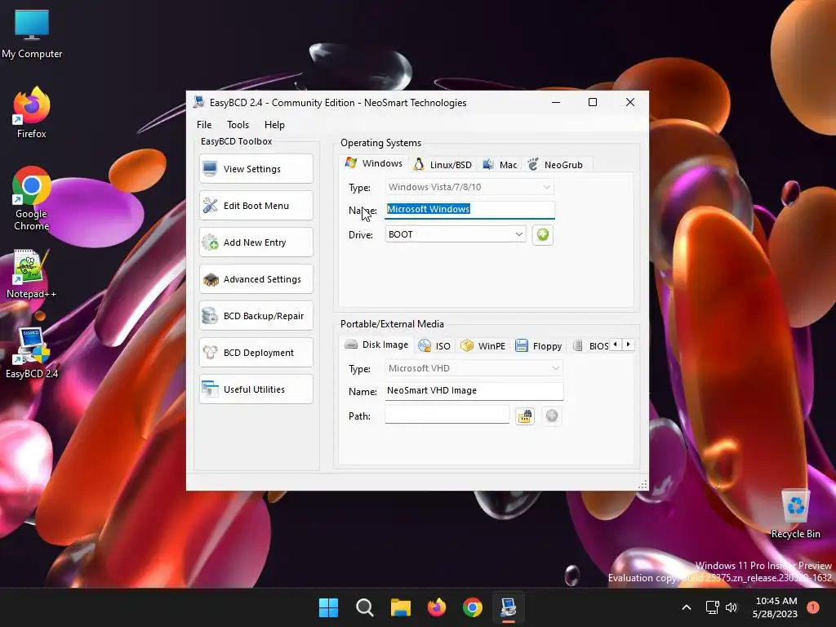Open taskbar Search

[365, 607]
